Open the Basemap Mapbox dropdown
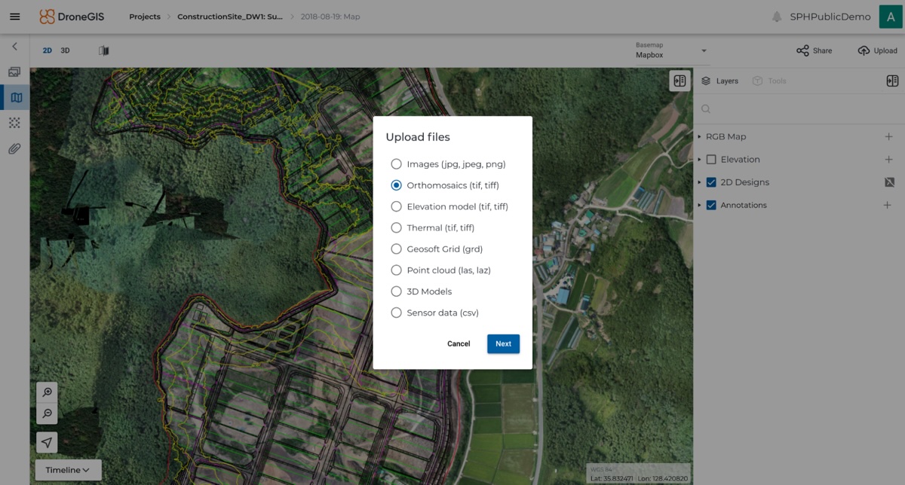The width and height of the screenshot is (905, 485). (x=671, y=50)
